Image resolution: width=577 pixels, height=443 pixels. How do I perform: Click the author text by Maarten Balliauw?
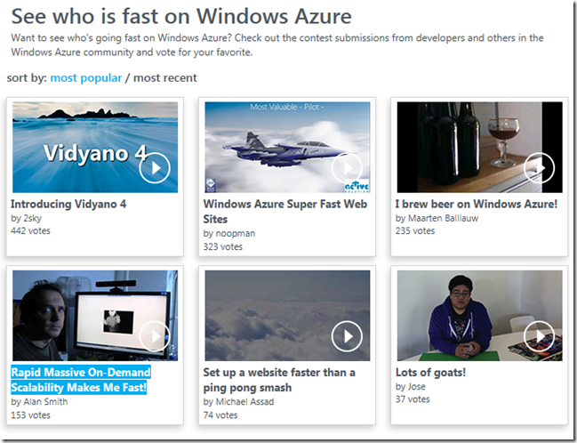pos(437,218)
